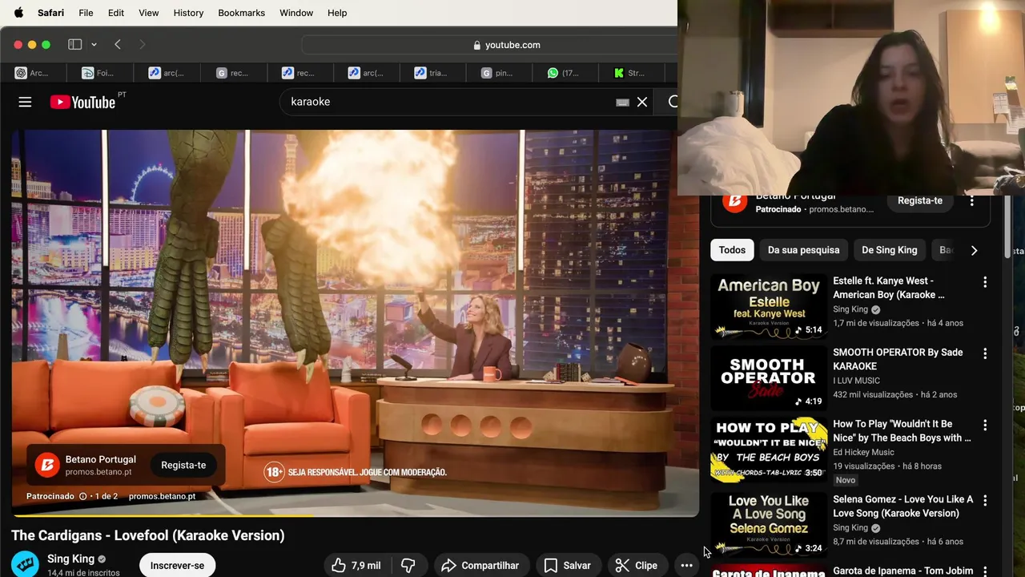The height and width of the screenshot is (577, 1025).
Task: Click Regista-te on video ad overlay
Action: coord(183,465)
